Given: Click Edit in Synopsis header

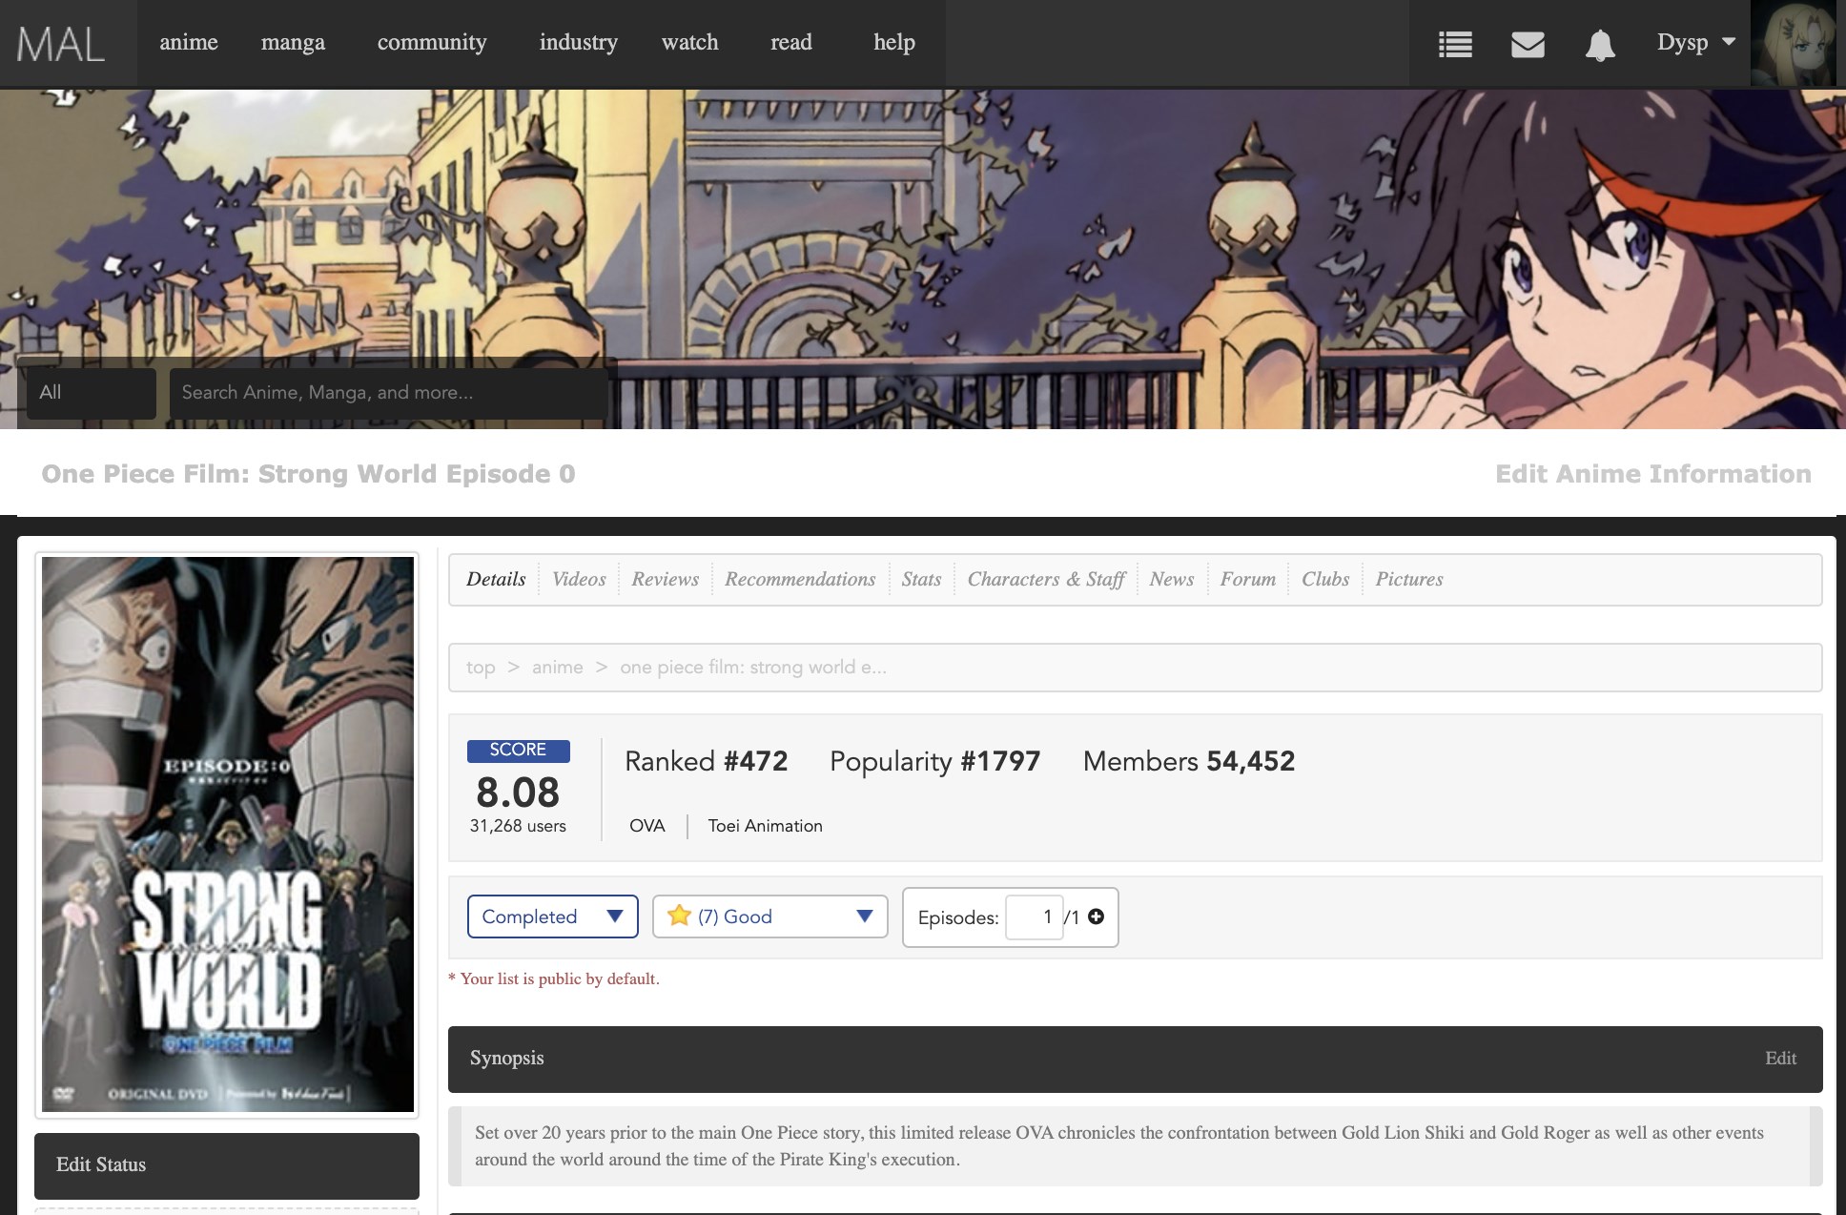Looking at the screenshot, I should coord(1780,1058).
